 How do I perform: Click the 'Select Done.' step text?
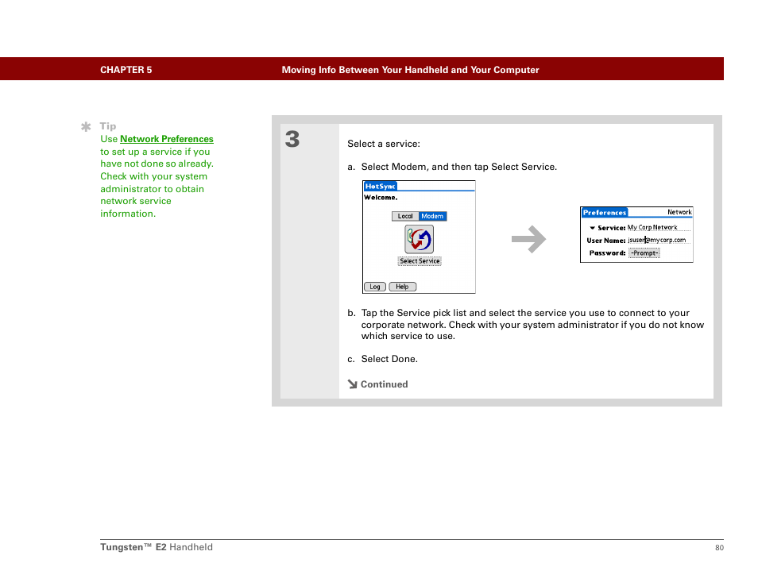pyautogui.click(x=389, y=359)
